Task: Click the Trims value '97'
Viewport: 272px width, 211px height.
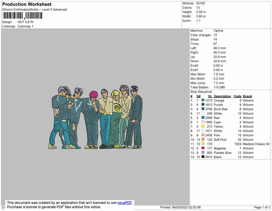Action: pyautogui.click(x=215, y=44)
